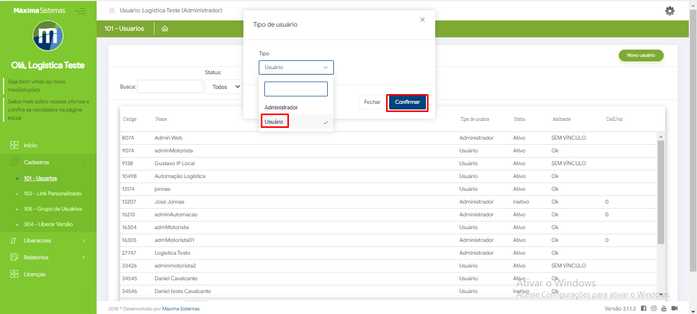Viewport: 697px width, 314px height.
Task: Click the Máxima Sistemas round logo
Action: pos(48,36)
